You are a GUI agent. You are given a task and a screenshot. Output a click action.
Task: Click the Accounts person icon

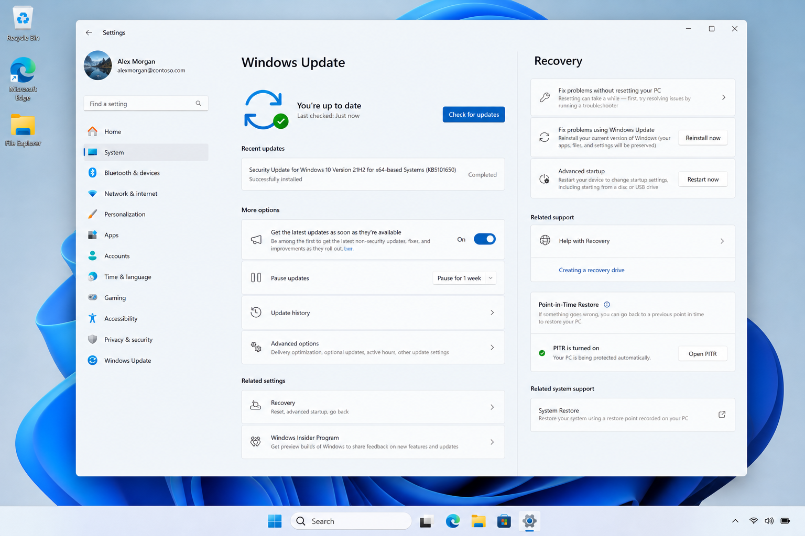point(92,256)
